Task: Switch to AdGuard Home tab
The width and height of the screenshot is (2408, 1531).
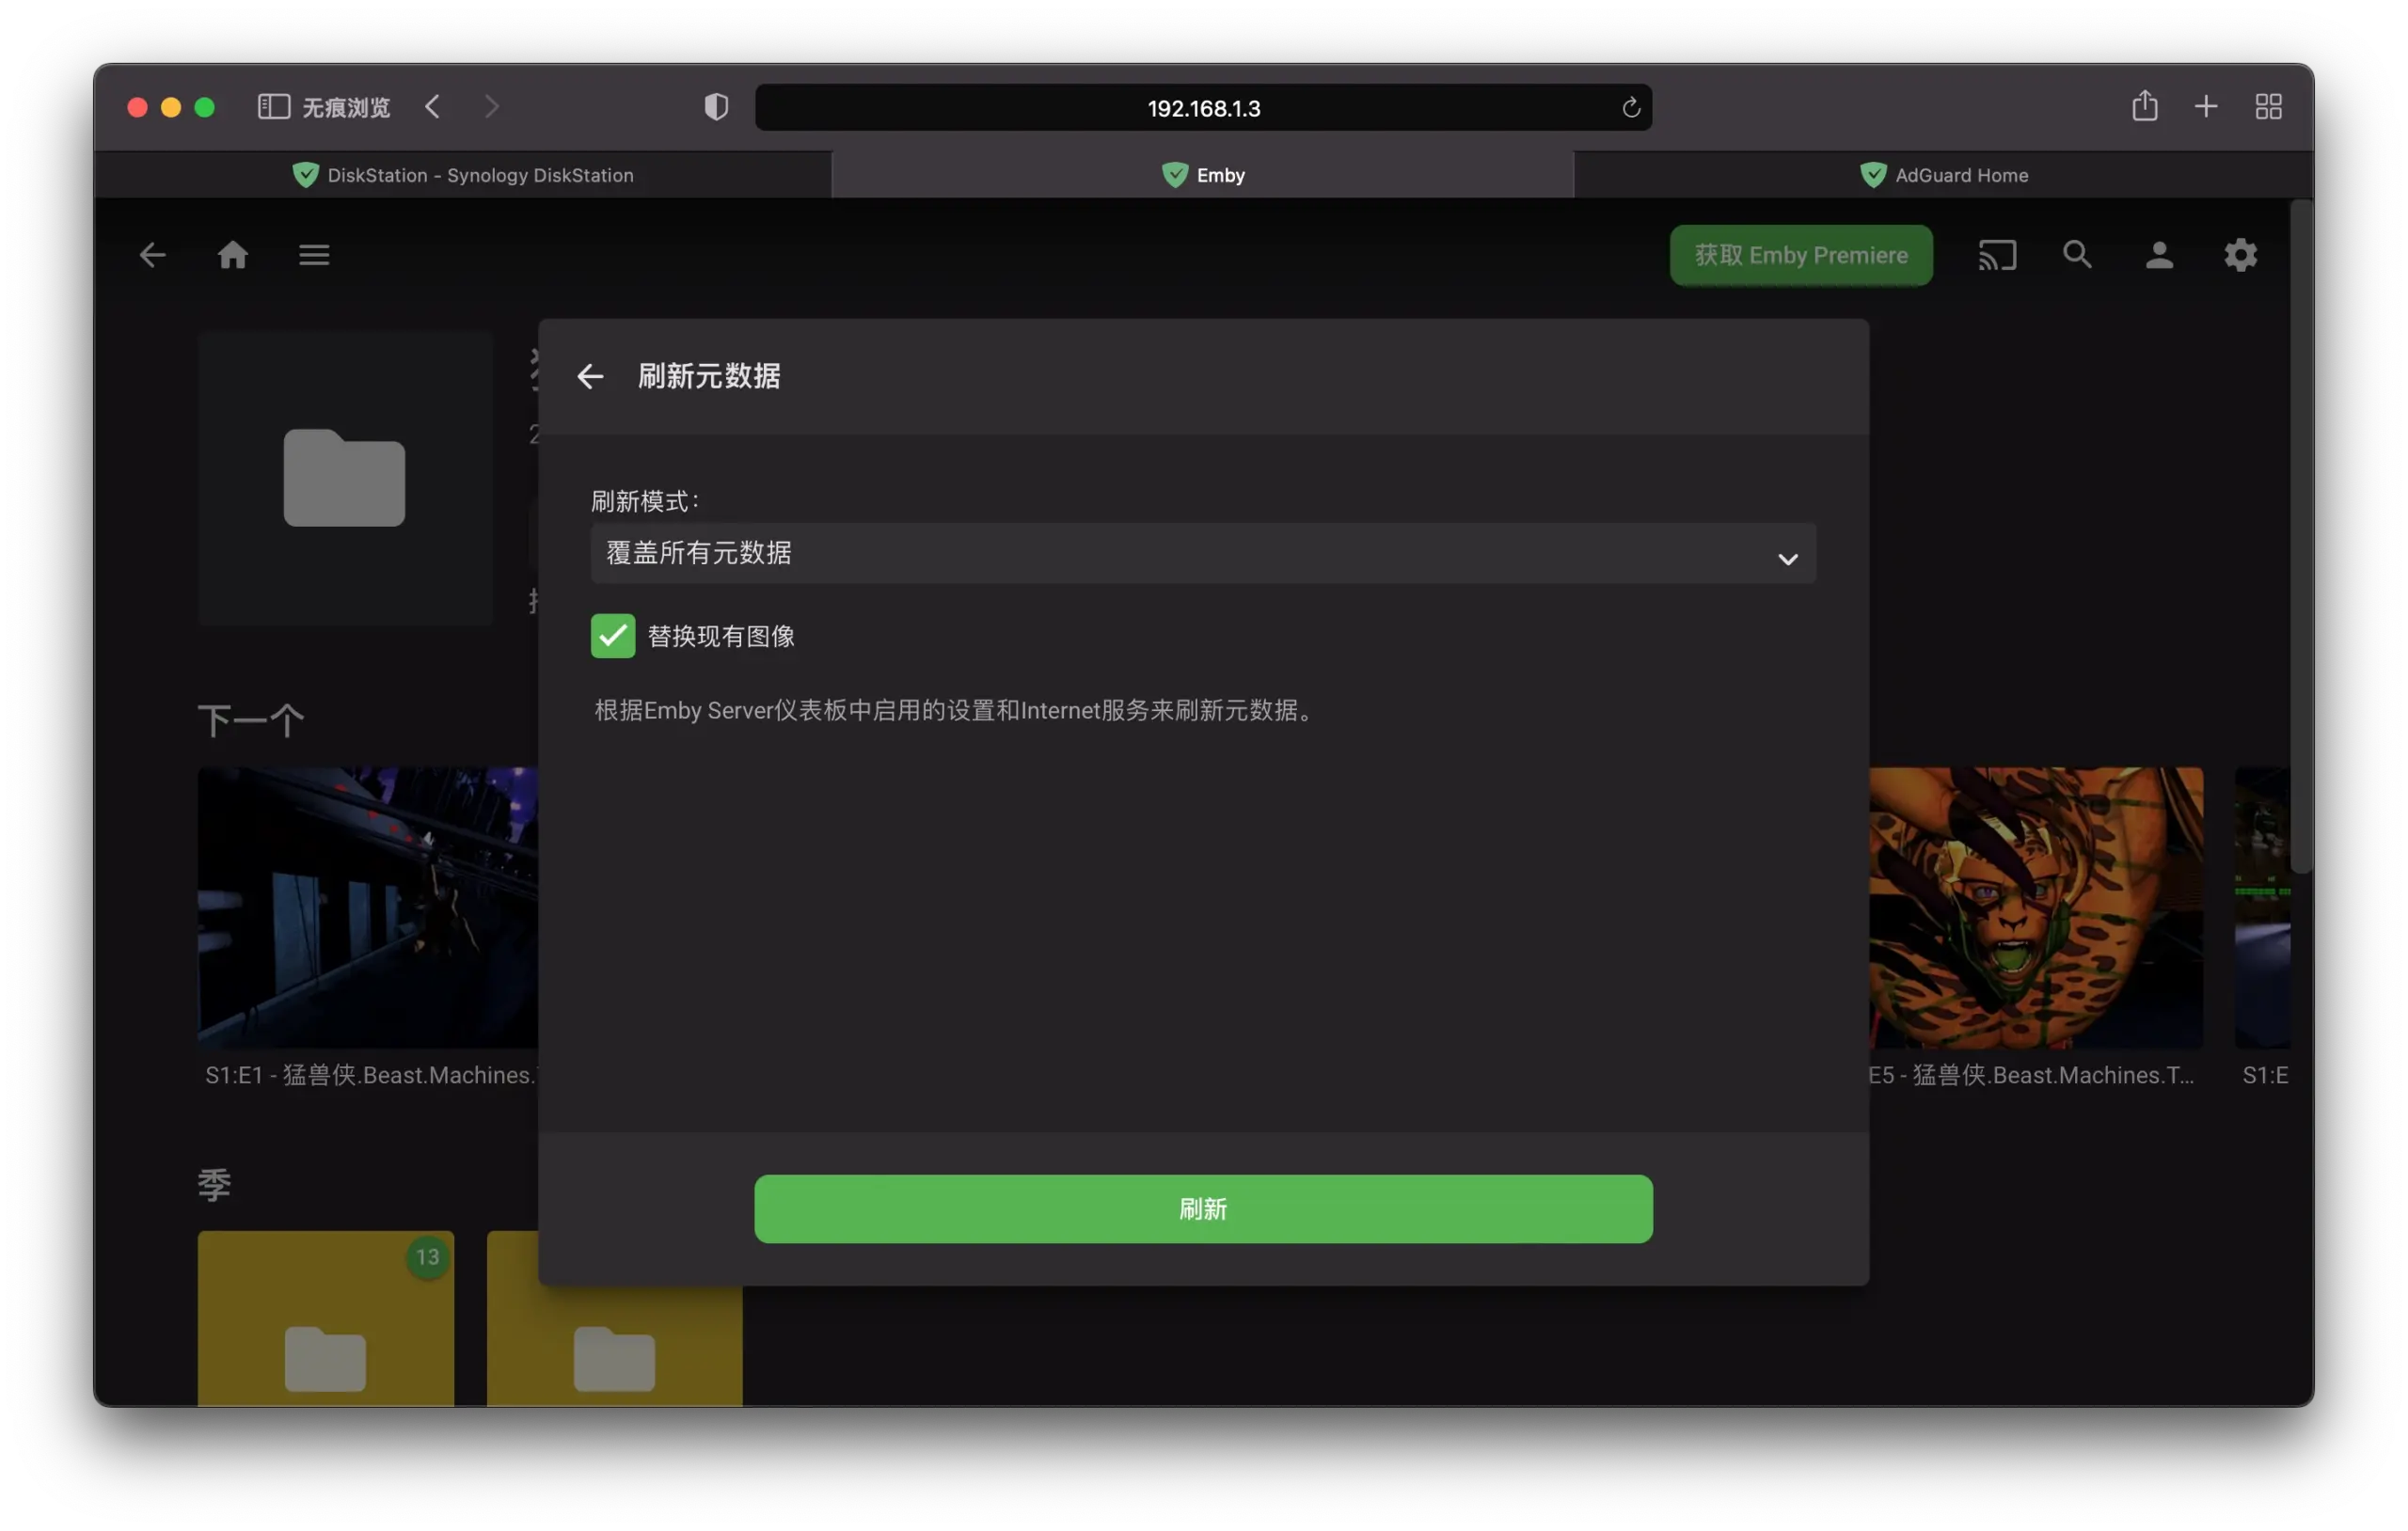Action: 1943,175
